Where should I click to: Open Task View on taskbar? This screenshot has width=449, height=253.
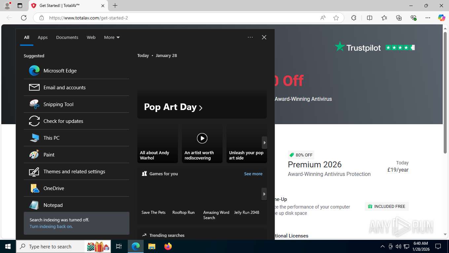(119, 246)
